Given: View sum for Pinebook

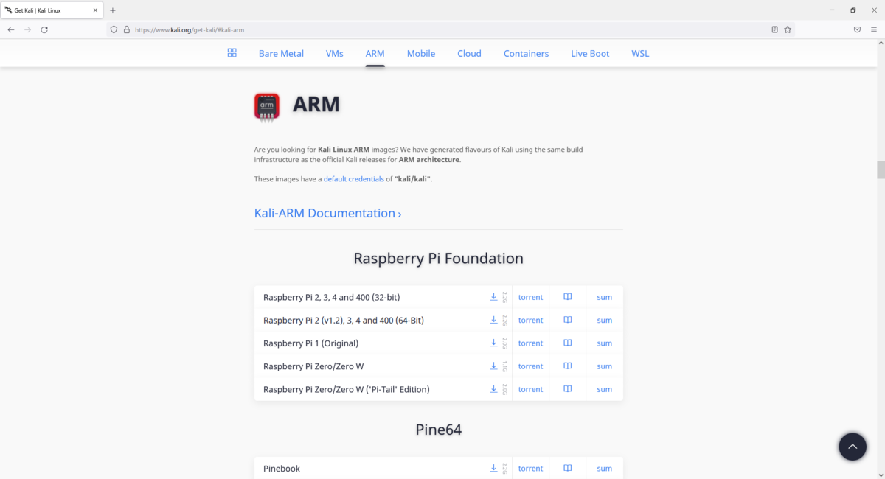Looking at the screenshot, I should click(x=605, y=468).
